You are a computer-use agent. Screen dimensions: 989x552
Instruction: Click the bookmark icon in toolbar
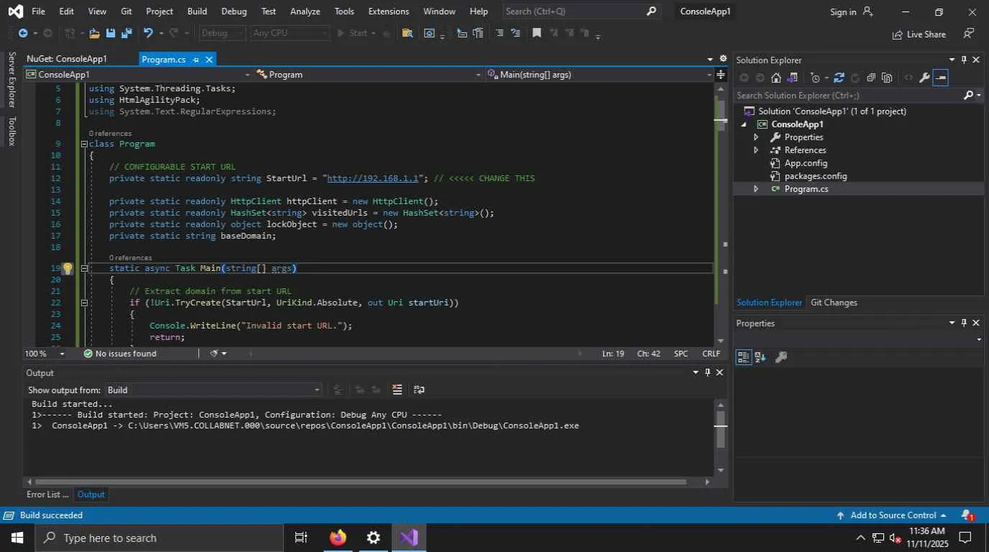coord(536,33)
